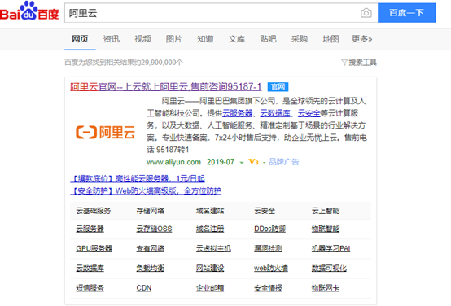Click result count text 29,900,000个

tap(162, 63)
